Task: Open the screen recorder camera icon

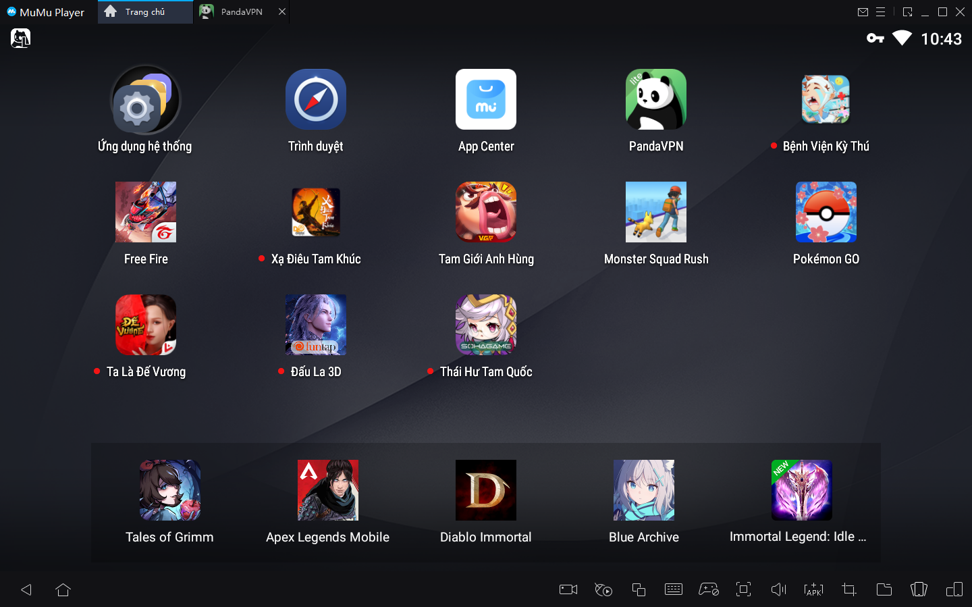Action: click(x=568, y=589)
